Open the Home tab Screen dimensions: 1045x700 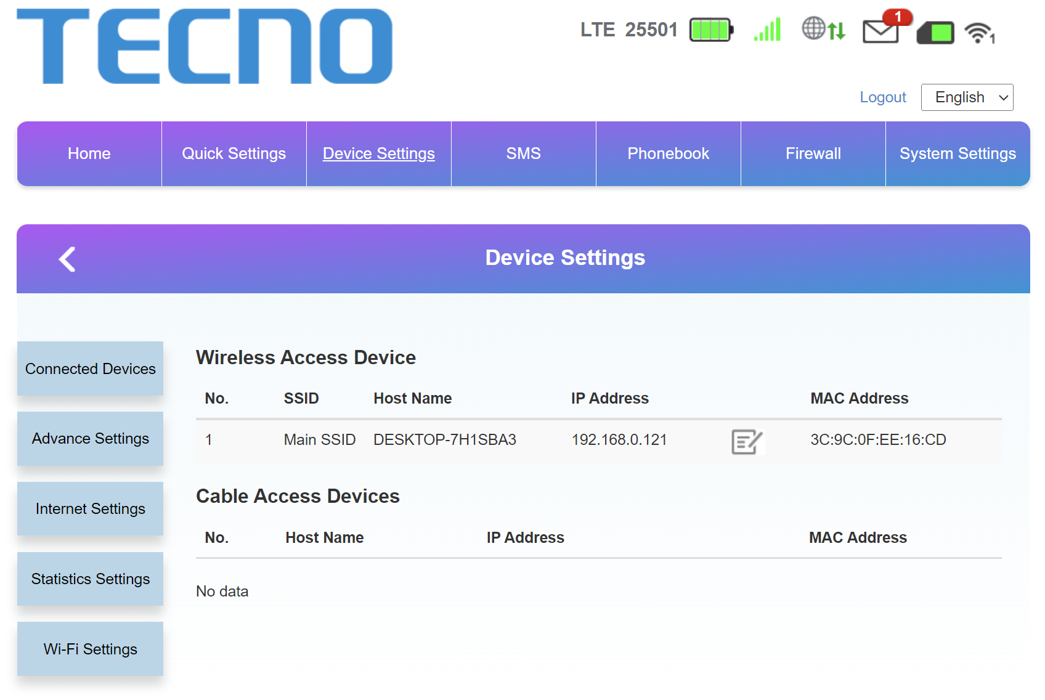click(89, 154)
